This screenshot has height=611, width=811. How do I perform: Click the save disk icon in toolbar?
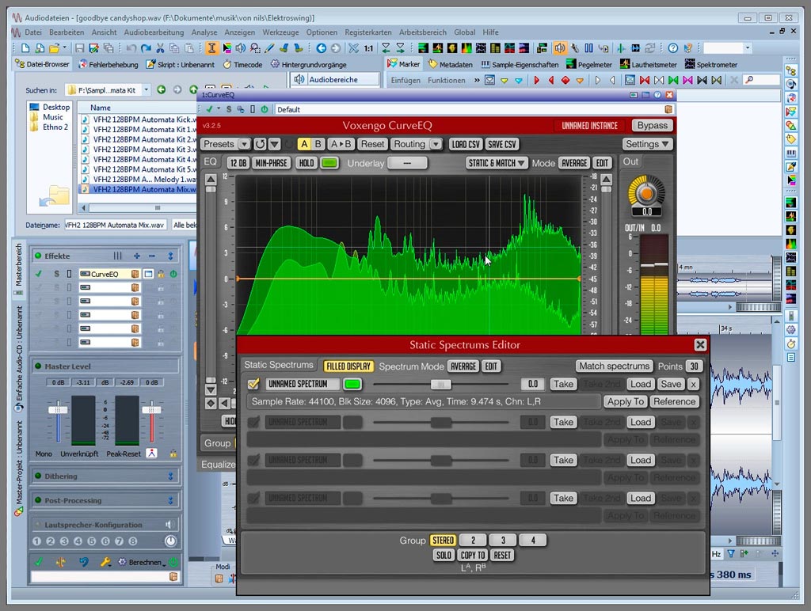[x=80, y=48]
